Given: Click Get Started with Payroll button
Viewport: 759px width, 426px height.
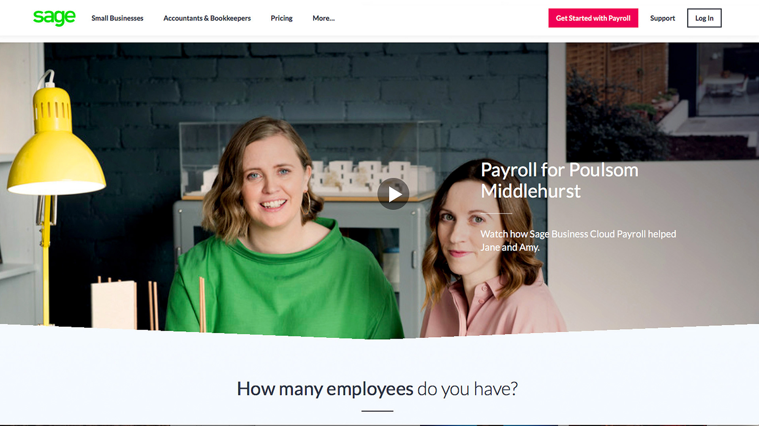Looking at the screenshot, I should pos(593,18).
